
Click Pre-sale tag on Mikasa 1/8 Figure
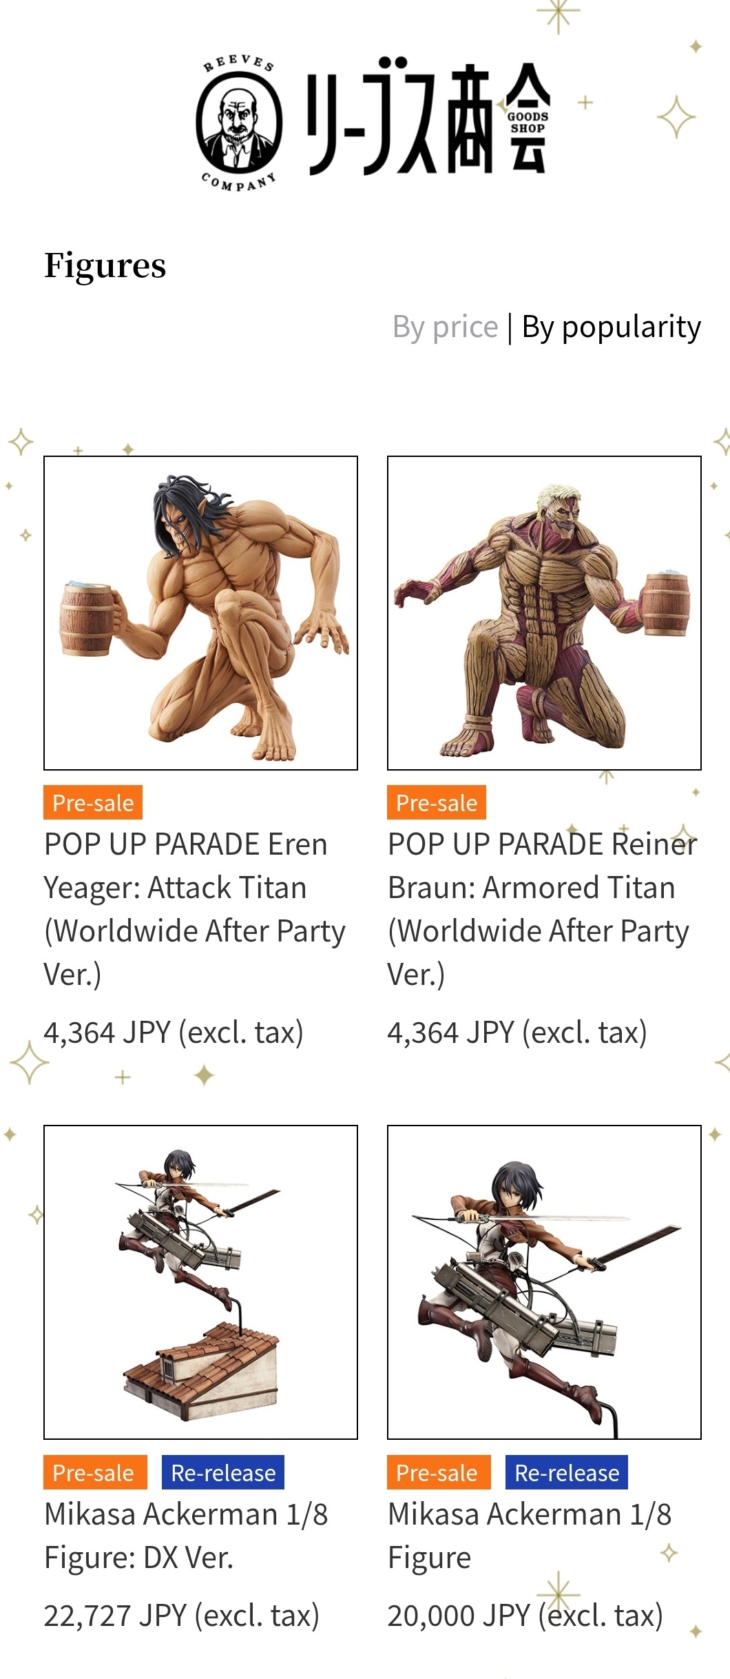(439, 1472)
